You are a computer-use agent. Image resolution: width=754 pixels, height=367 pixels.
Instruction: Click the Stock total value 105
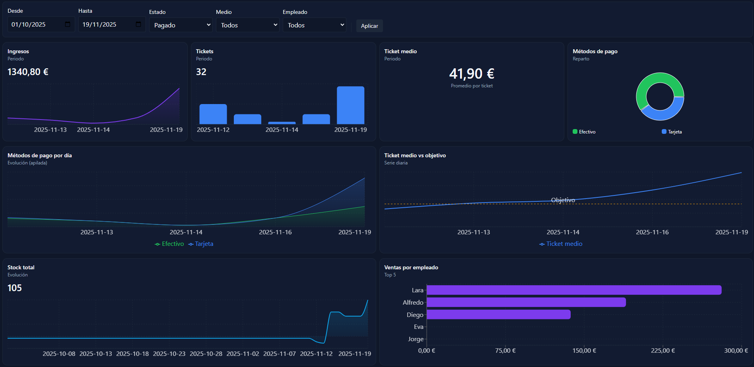click(x=15, y=288)
